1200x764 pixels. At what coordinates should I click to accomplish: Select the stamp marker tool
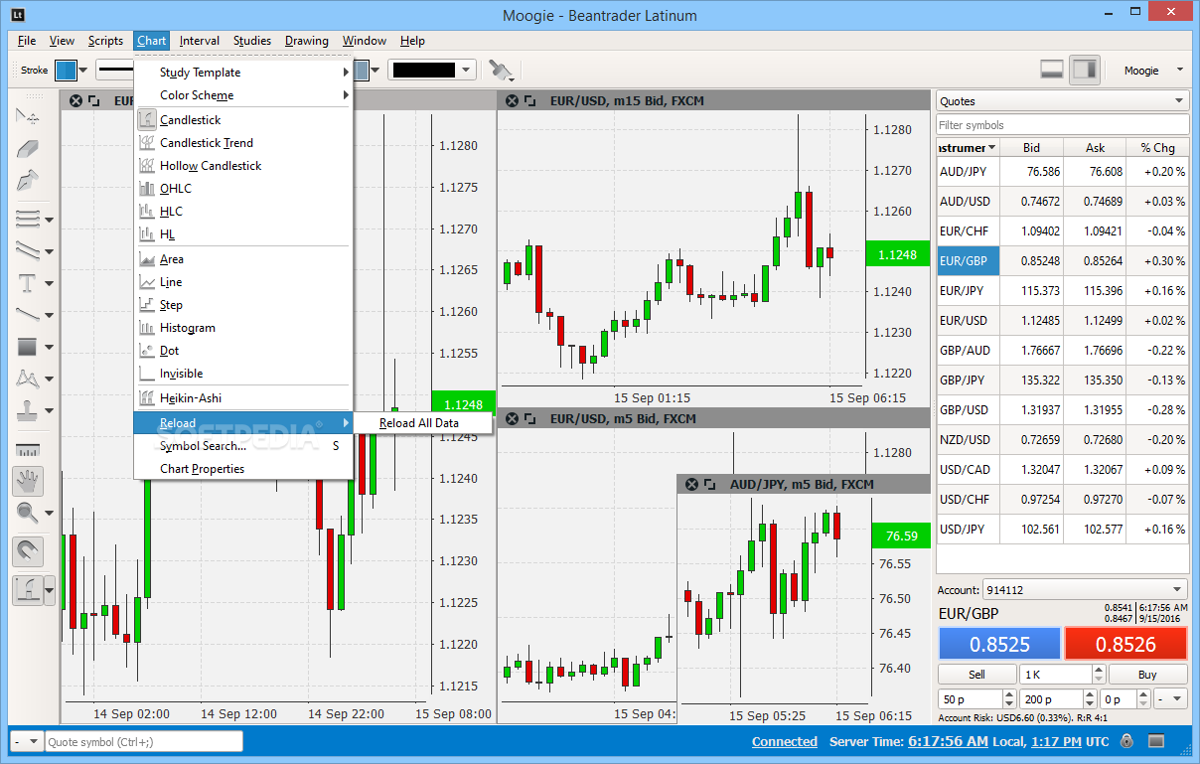(27, 410)
